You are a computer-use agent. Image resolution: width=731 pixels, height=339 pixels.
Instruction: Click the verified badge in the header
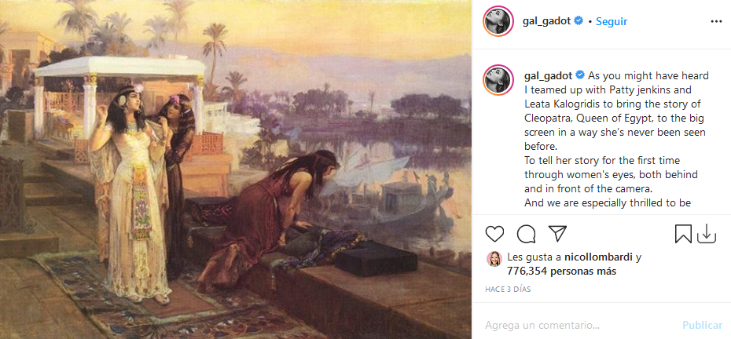pos(579,21)
